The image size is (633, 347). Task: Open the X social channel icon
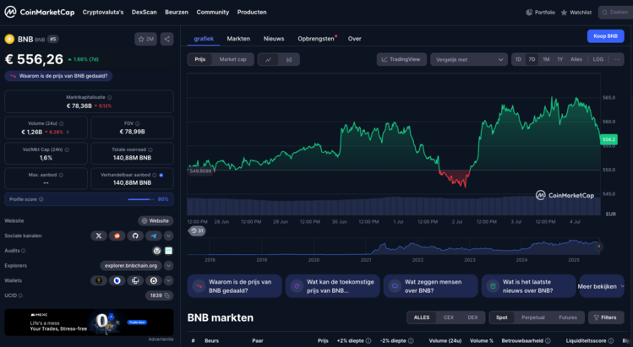tap(99, 236)
